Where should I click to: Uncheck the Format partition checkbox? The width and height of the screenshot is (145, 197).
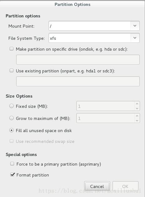pyautogui.click(x=12, y=175)
